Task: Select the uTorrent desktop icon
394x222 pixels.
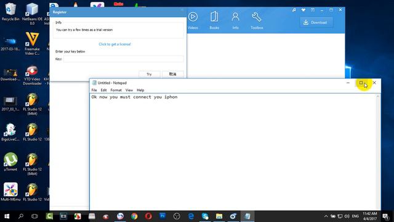Action: pos(10,162)
